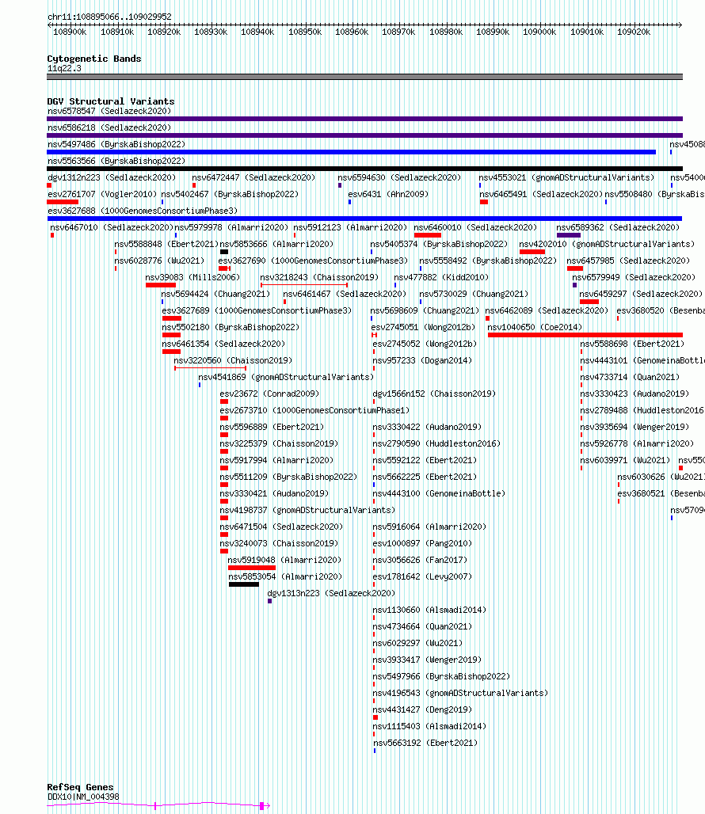Select nsv3218243 (Chaisson2019) label
705x814 pixels.
point(319,277)
